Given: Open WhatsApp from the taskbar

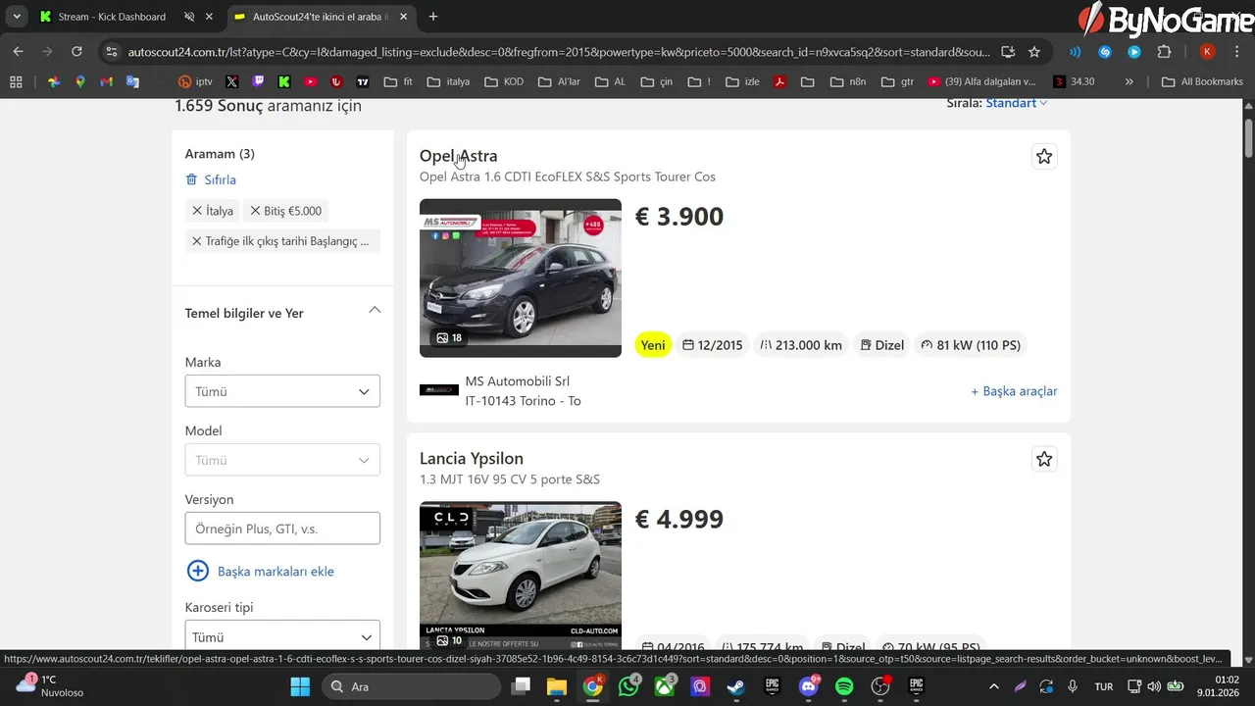Looking at the screenshot, I should (628, 686).
